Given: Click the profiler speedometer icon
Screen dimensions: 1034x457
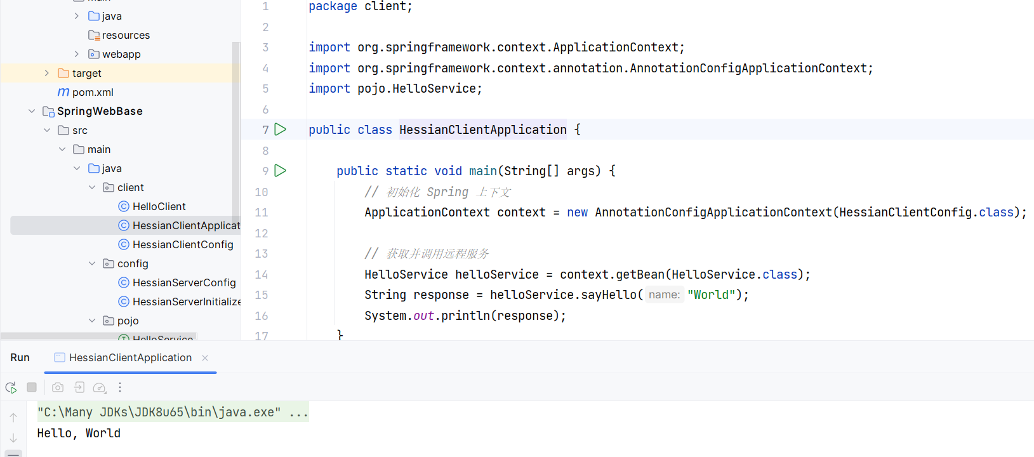Looking at the screenshot, I should 100,388.
